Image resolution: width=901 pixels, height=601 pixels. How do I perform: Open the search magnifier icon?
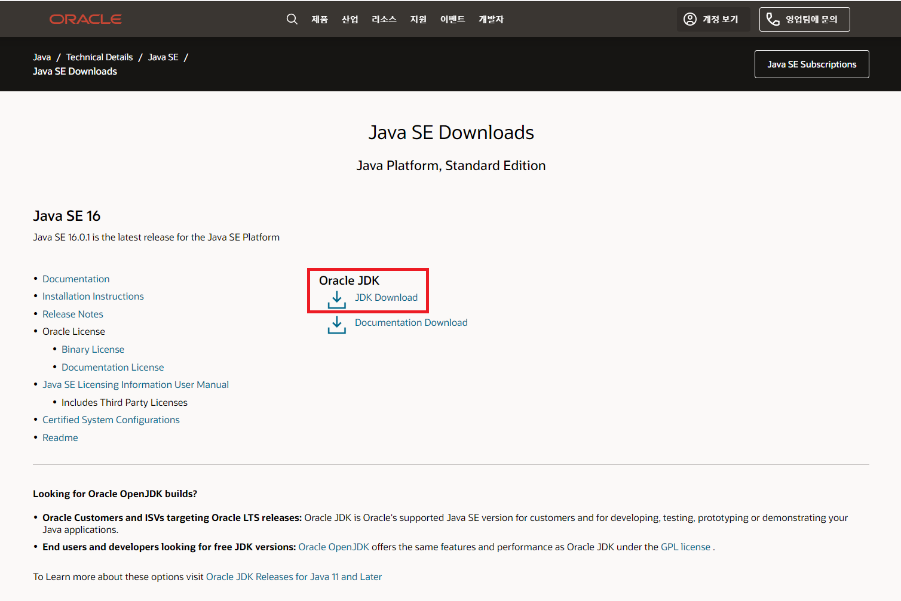pyautogui.click(x=292, y=19)
